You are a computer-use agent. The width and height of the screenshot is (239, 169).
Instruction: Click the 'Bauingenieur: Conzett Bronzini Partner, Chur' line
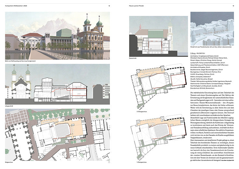(206, 72)
